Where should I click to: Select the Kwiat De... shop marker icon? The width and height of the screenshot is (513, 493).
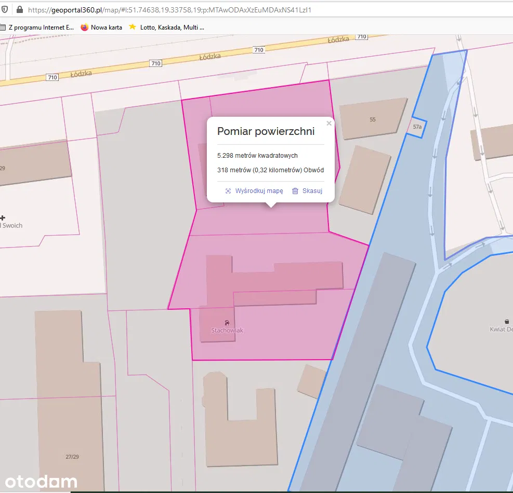click(507, 321)
